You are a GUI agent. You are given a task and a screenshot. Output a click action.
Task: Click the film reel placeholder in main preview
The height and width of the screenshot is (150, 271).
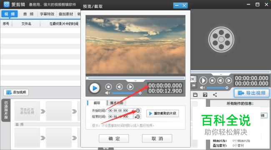[x=221, y=39]
